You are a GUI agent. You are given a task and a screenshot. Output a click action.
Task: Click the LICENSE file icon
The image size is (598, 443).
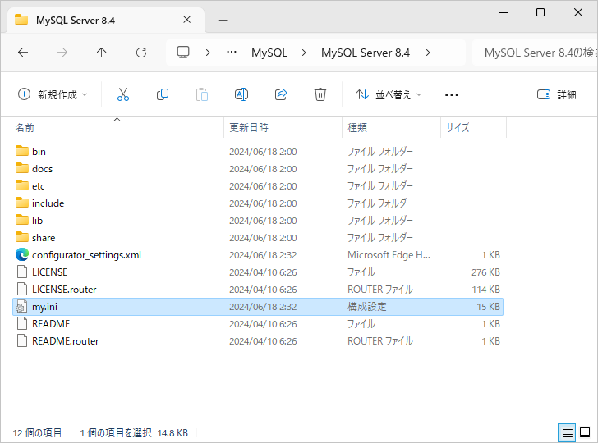click(22, 272)
